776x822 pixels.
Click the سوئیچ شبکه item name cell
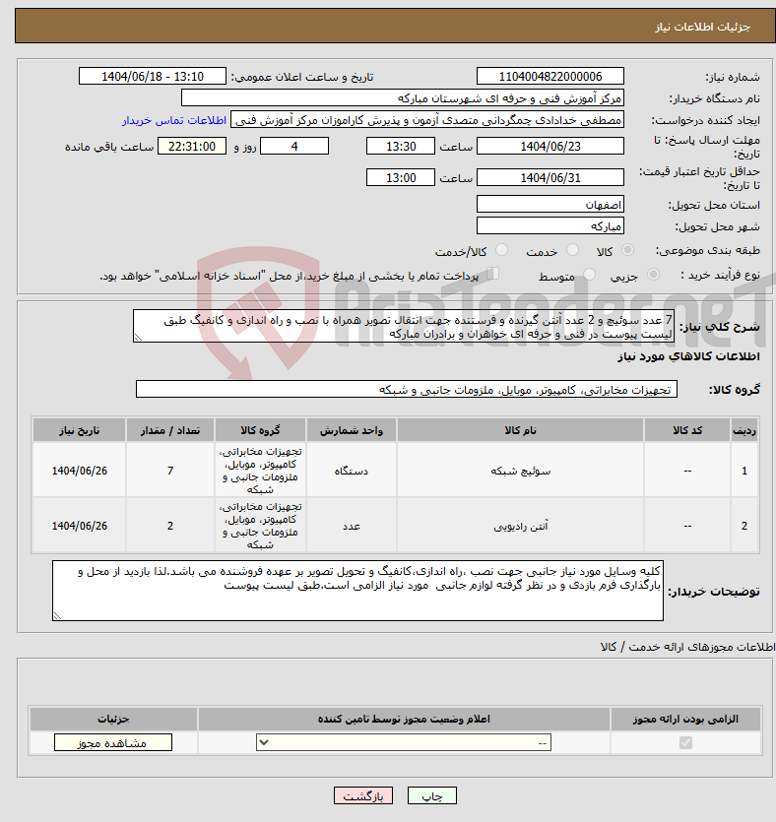coord(520,471)
